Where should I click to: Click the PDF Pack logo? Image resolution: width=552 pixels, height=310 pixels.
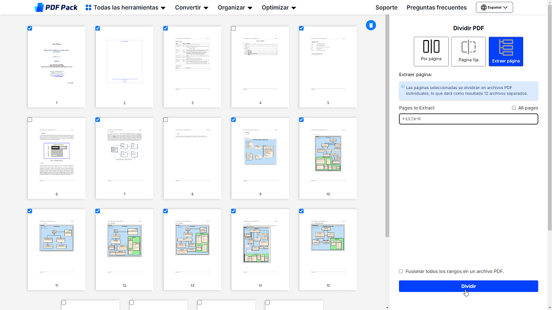tap(55, 7)
